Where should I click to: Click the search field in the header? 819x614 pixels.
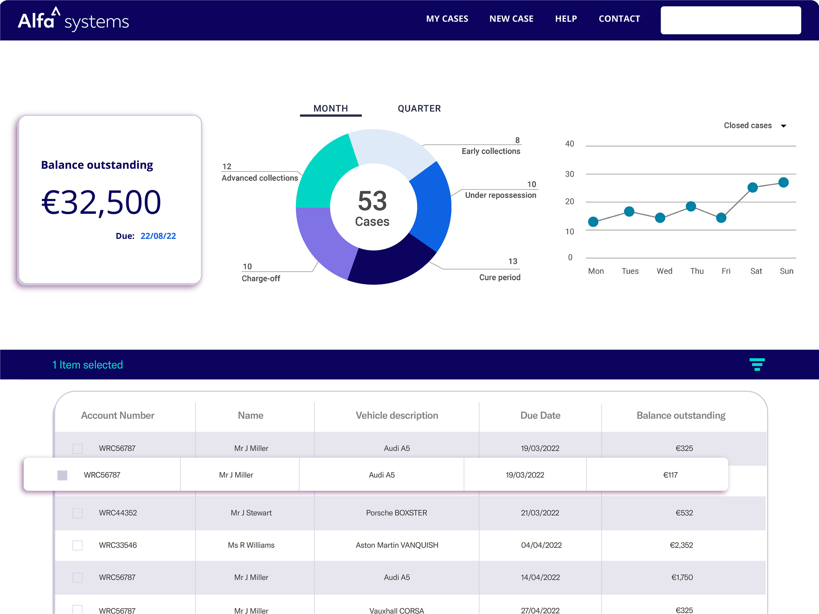pyautogui.click(x=730, y=20)
